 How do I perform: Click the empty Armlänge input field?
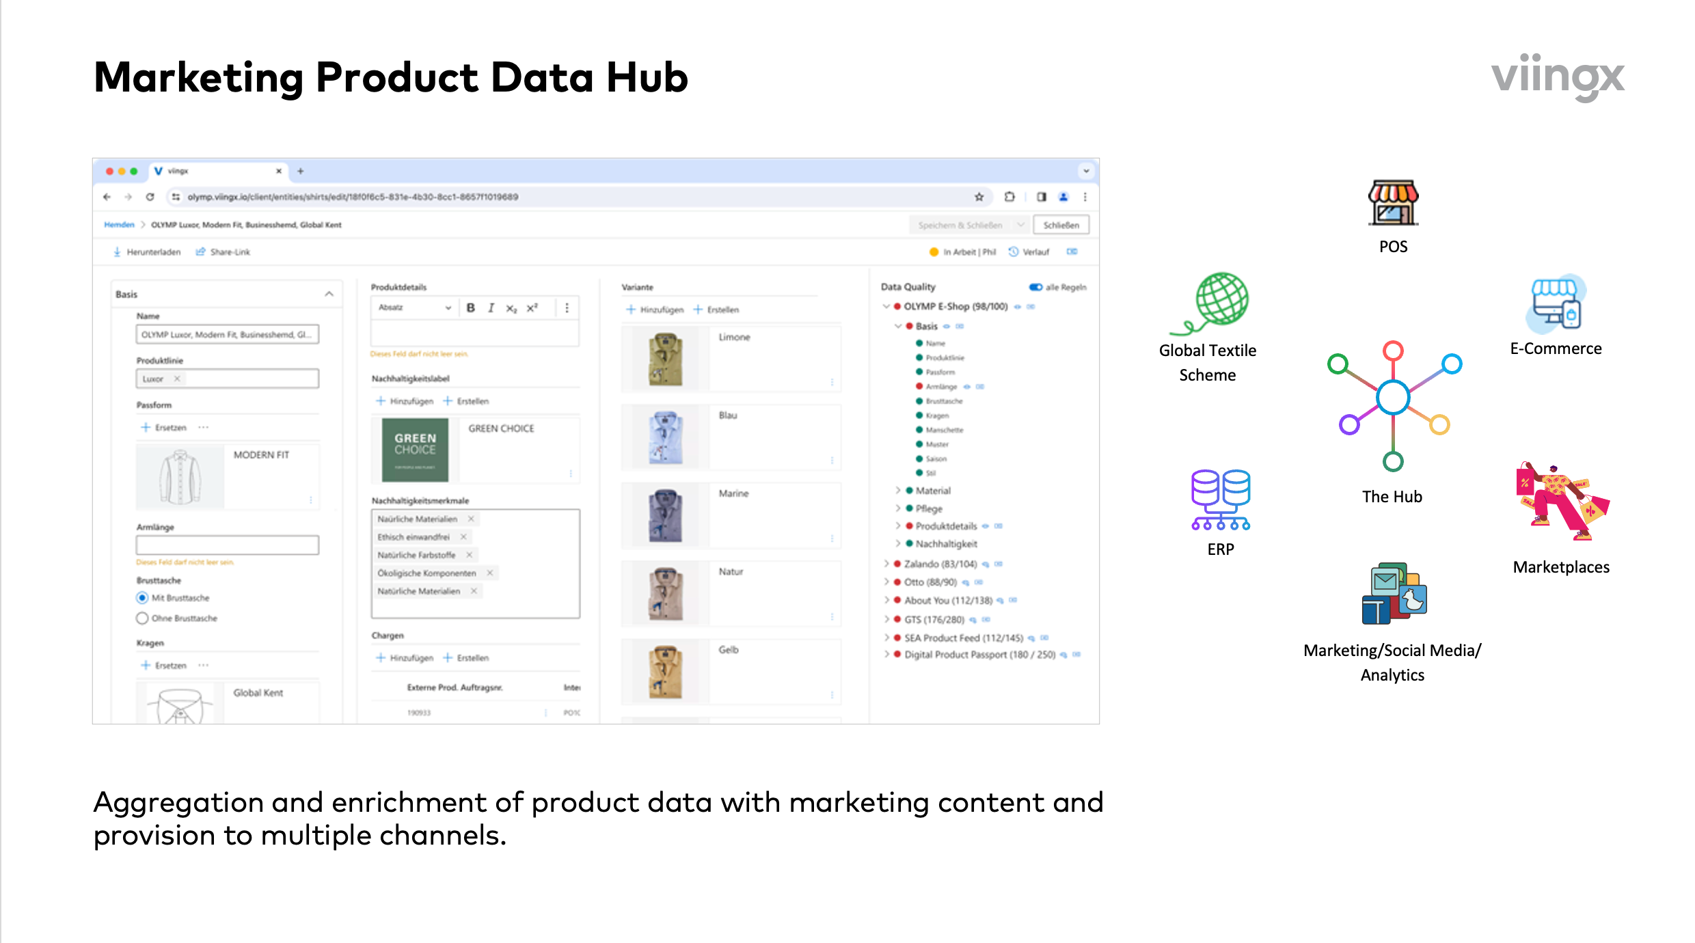(x=228, y=545)
